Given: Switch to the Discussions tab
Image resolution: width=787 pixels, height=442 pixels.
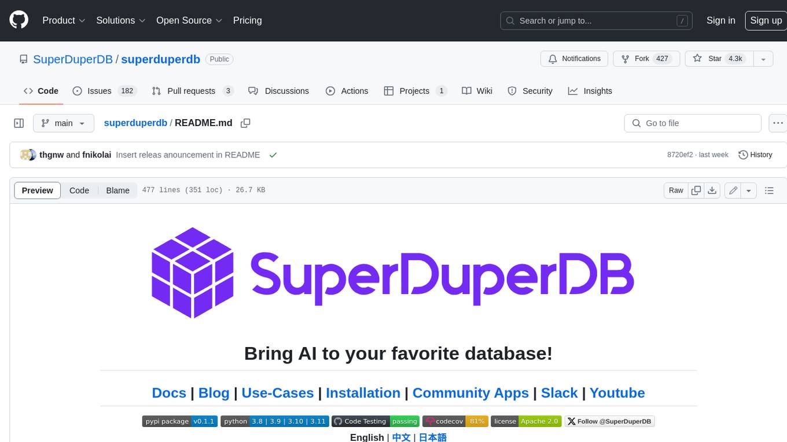Looking at the screenshot, I should tap(278, 91).
